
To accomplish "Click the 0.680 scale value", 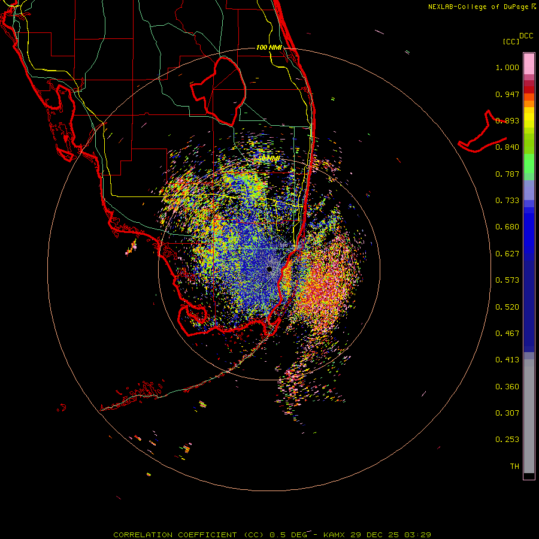I will tap(507, 227).
